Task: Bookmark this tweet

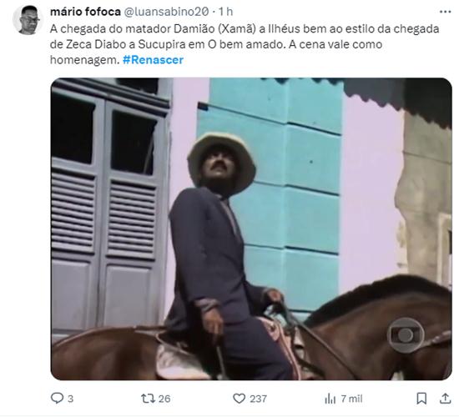Action: tap(421, 399)
